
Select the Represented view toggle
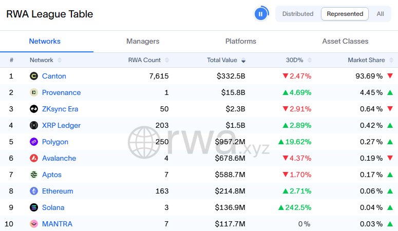[x=345, y=14]
